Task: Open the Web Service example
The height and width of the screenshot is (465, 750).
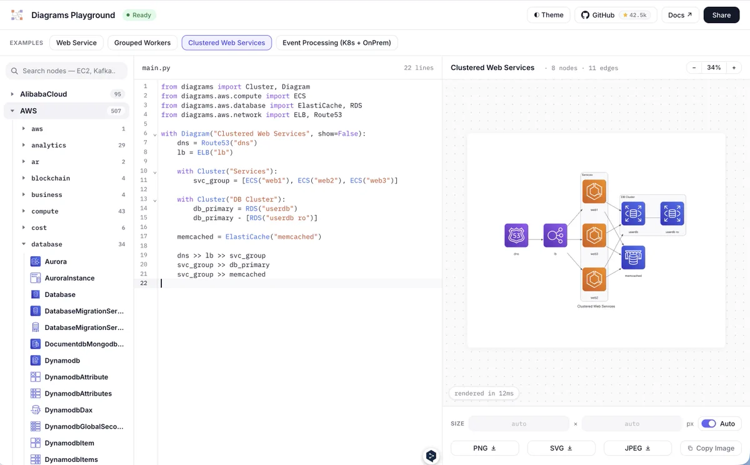Action: [x=76, y=42]
